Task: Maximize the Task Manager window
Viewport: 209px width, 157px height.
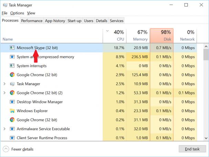Action: (186, 5)
